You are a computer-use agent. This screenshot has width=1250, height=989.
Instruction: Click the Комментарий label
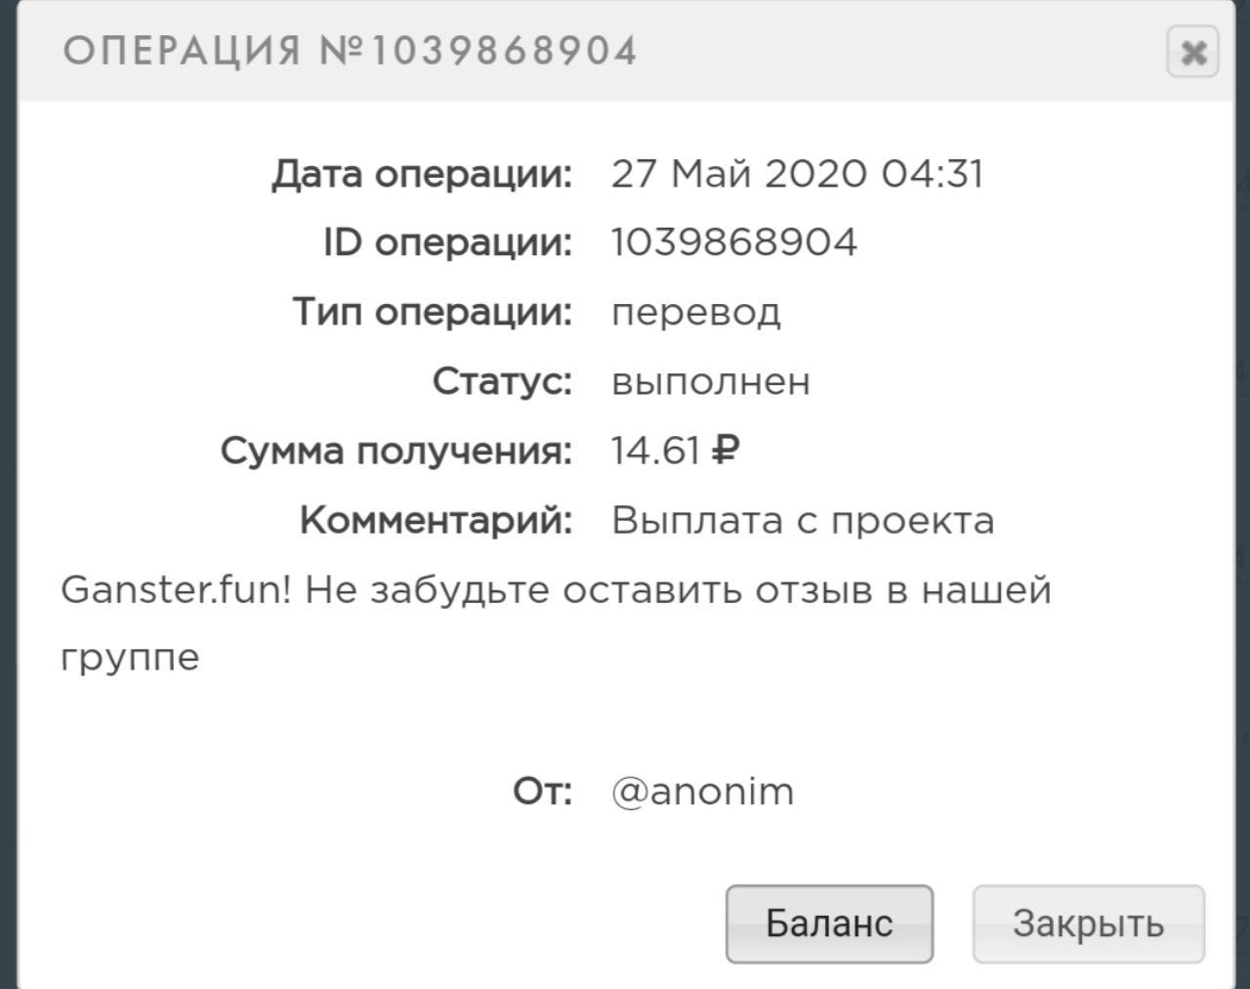point(436,521)
